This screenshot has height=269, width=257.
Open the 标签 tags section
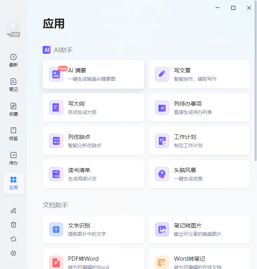[x=13, y=134]
